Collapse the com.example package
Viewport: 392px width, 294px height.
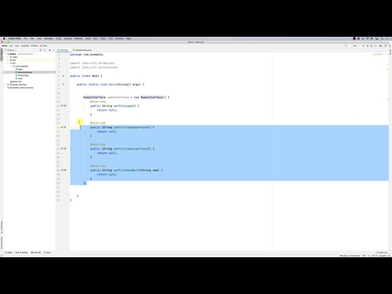click(x=11, y=66)
